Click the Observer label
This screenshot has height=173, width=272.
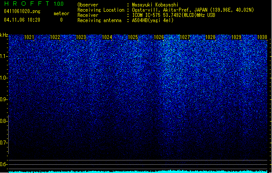88,5
